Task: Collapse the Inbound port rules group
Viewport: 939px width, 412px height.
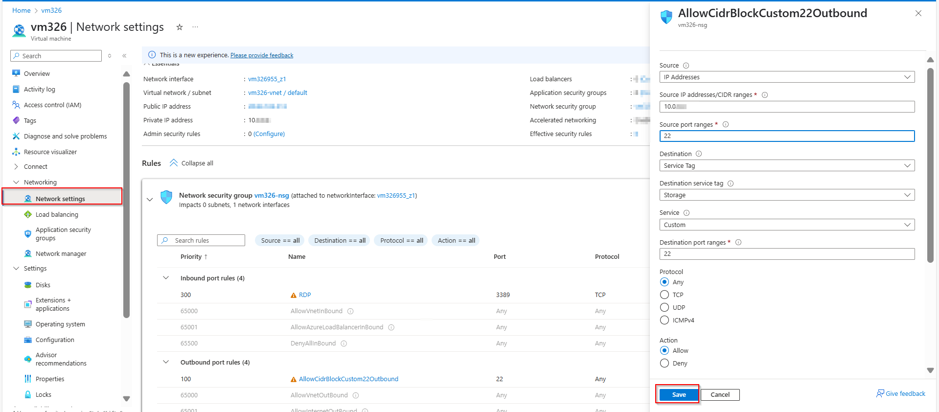Action: [x=166, y=278]
